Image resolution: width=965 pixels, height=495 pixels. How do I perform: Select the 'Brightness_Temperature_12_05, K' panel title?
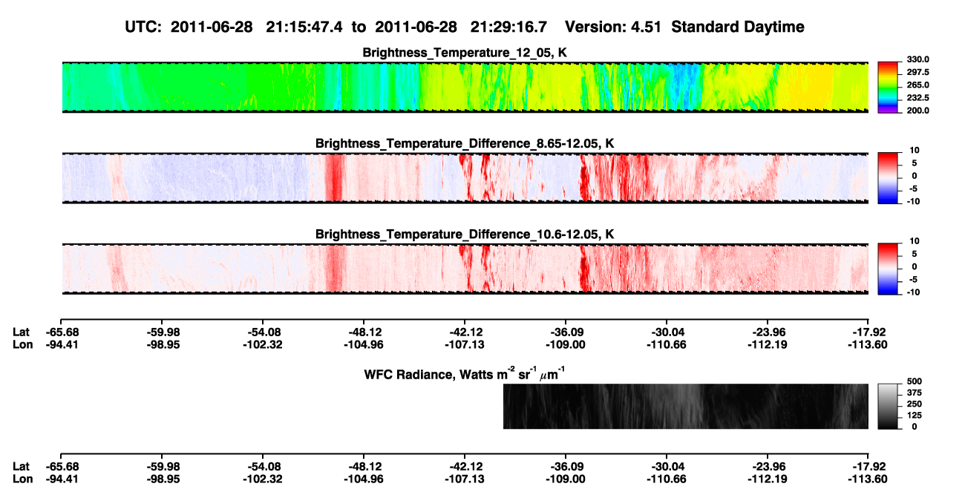465,53
